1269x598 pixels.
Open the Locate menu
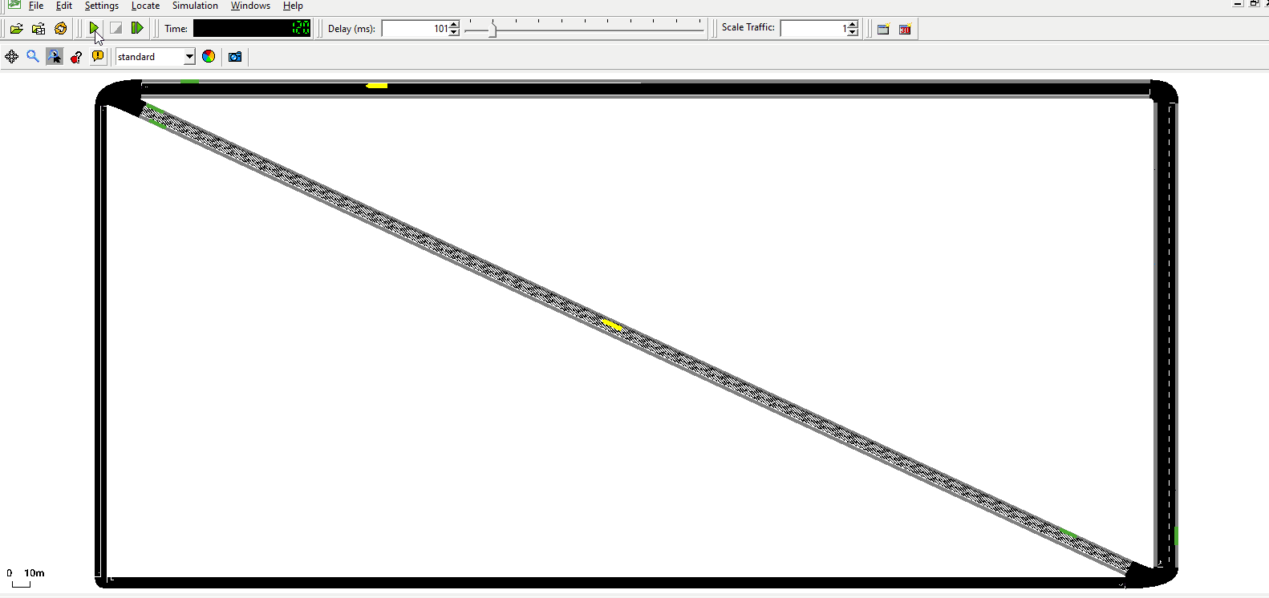145,6
